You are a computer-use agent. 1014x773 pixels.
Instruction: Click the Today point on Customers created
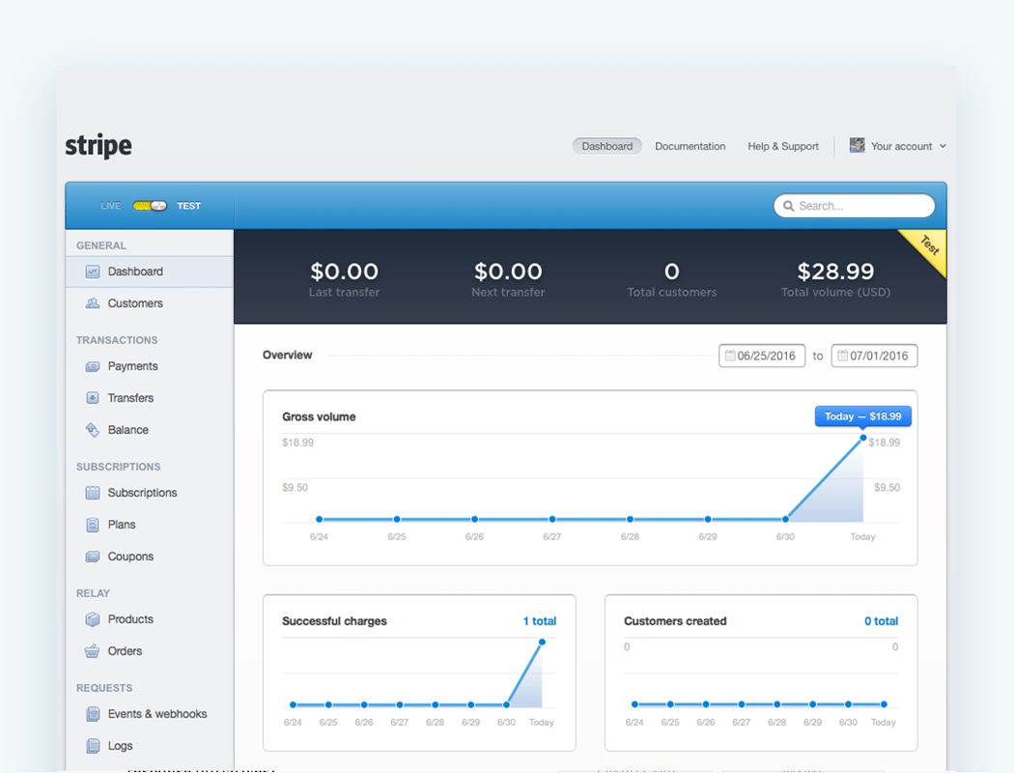tap(884, 704)
